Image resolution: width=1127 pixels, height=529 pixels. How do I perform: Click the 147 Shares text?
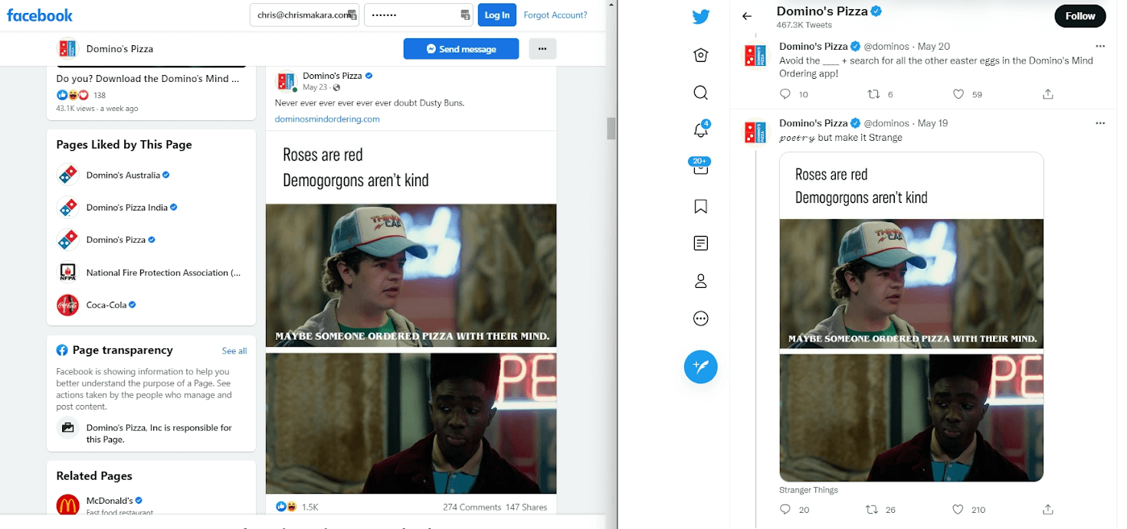[x=526, y=507]
